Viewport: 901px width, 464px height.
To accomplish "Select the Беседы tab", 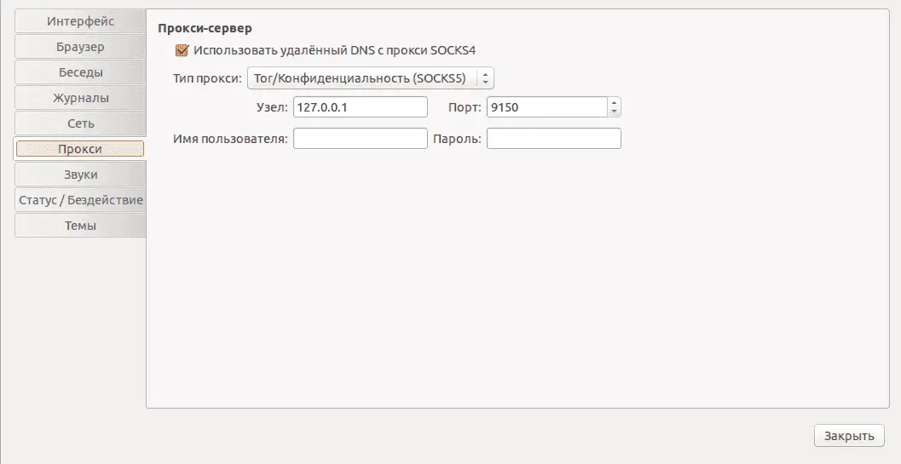I will click(80, 72).
